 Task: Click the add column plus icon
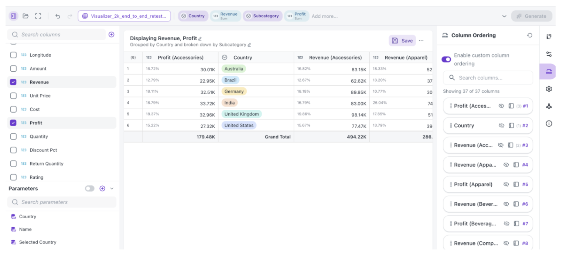coord(111,34)
